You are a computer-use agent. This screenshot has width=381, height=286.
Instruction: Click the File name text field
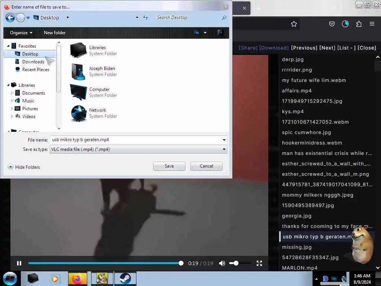point(136,140)
